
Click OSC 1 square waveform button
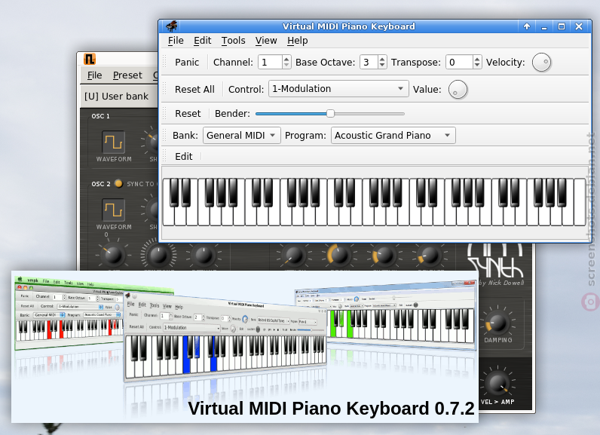click(113, 142)
